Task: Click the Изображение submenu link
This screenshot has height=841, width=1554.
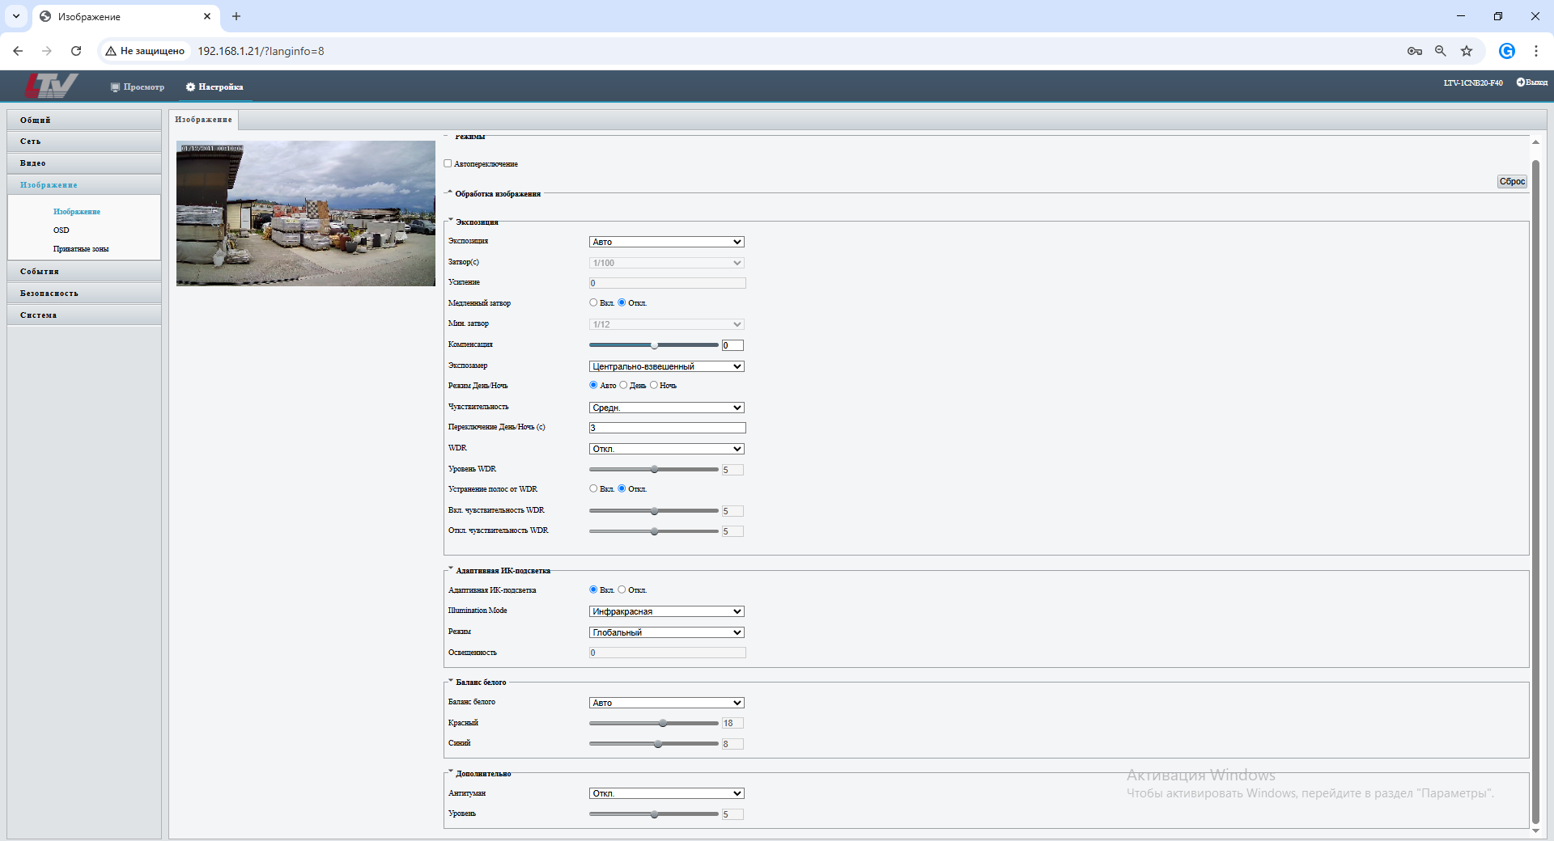Action: [x=77, y=212]
